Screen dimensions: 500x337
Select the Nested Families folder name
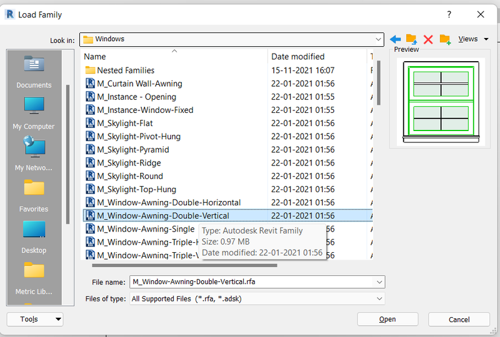coord(126,70)
